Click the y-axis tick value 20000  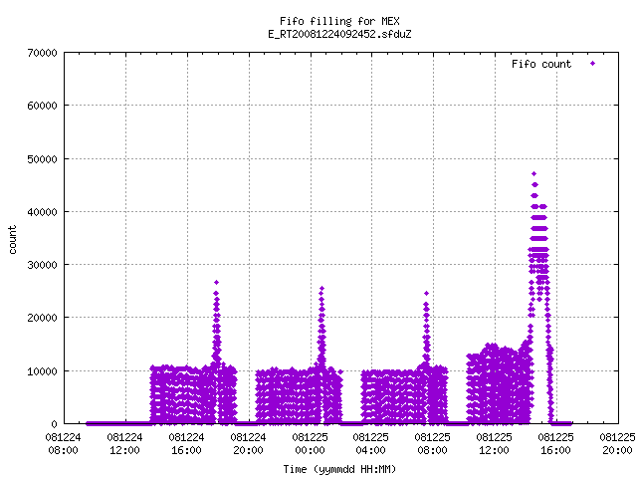[42, 318]
